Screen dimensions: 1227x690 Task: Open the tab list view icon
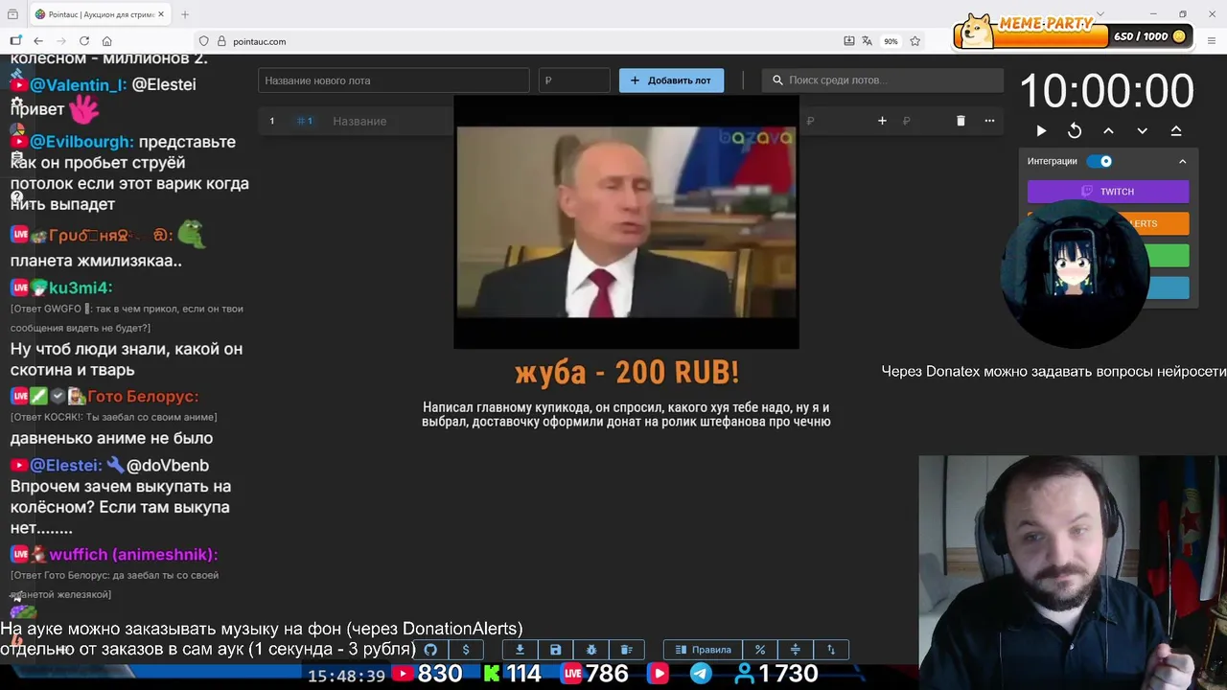tap(12, 14)
